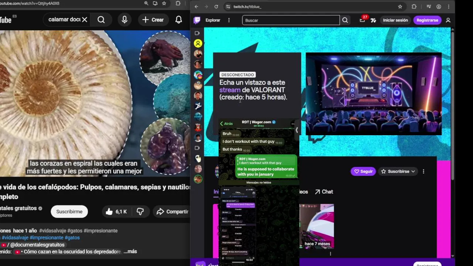This screenshot has height=266, width=473.
Task: Open extensions puzzle icon in Twitch window
Action: click(414, 7)
